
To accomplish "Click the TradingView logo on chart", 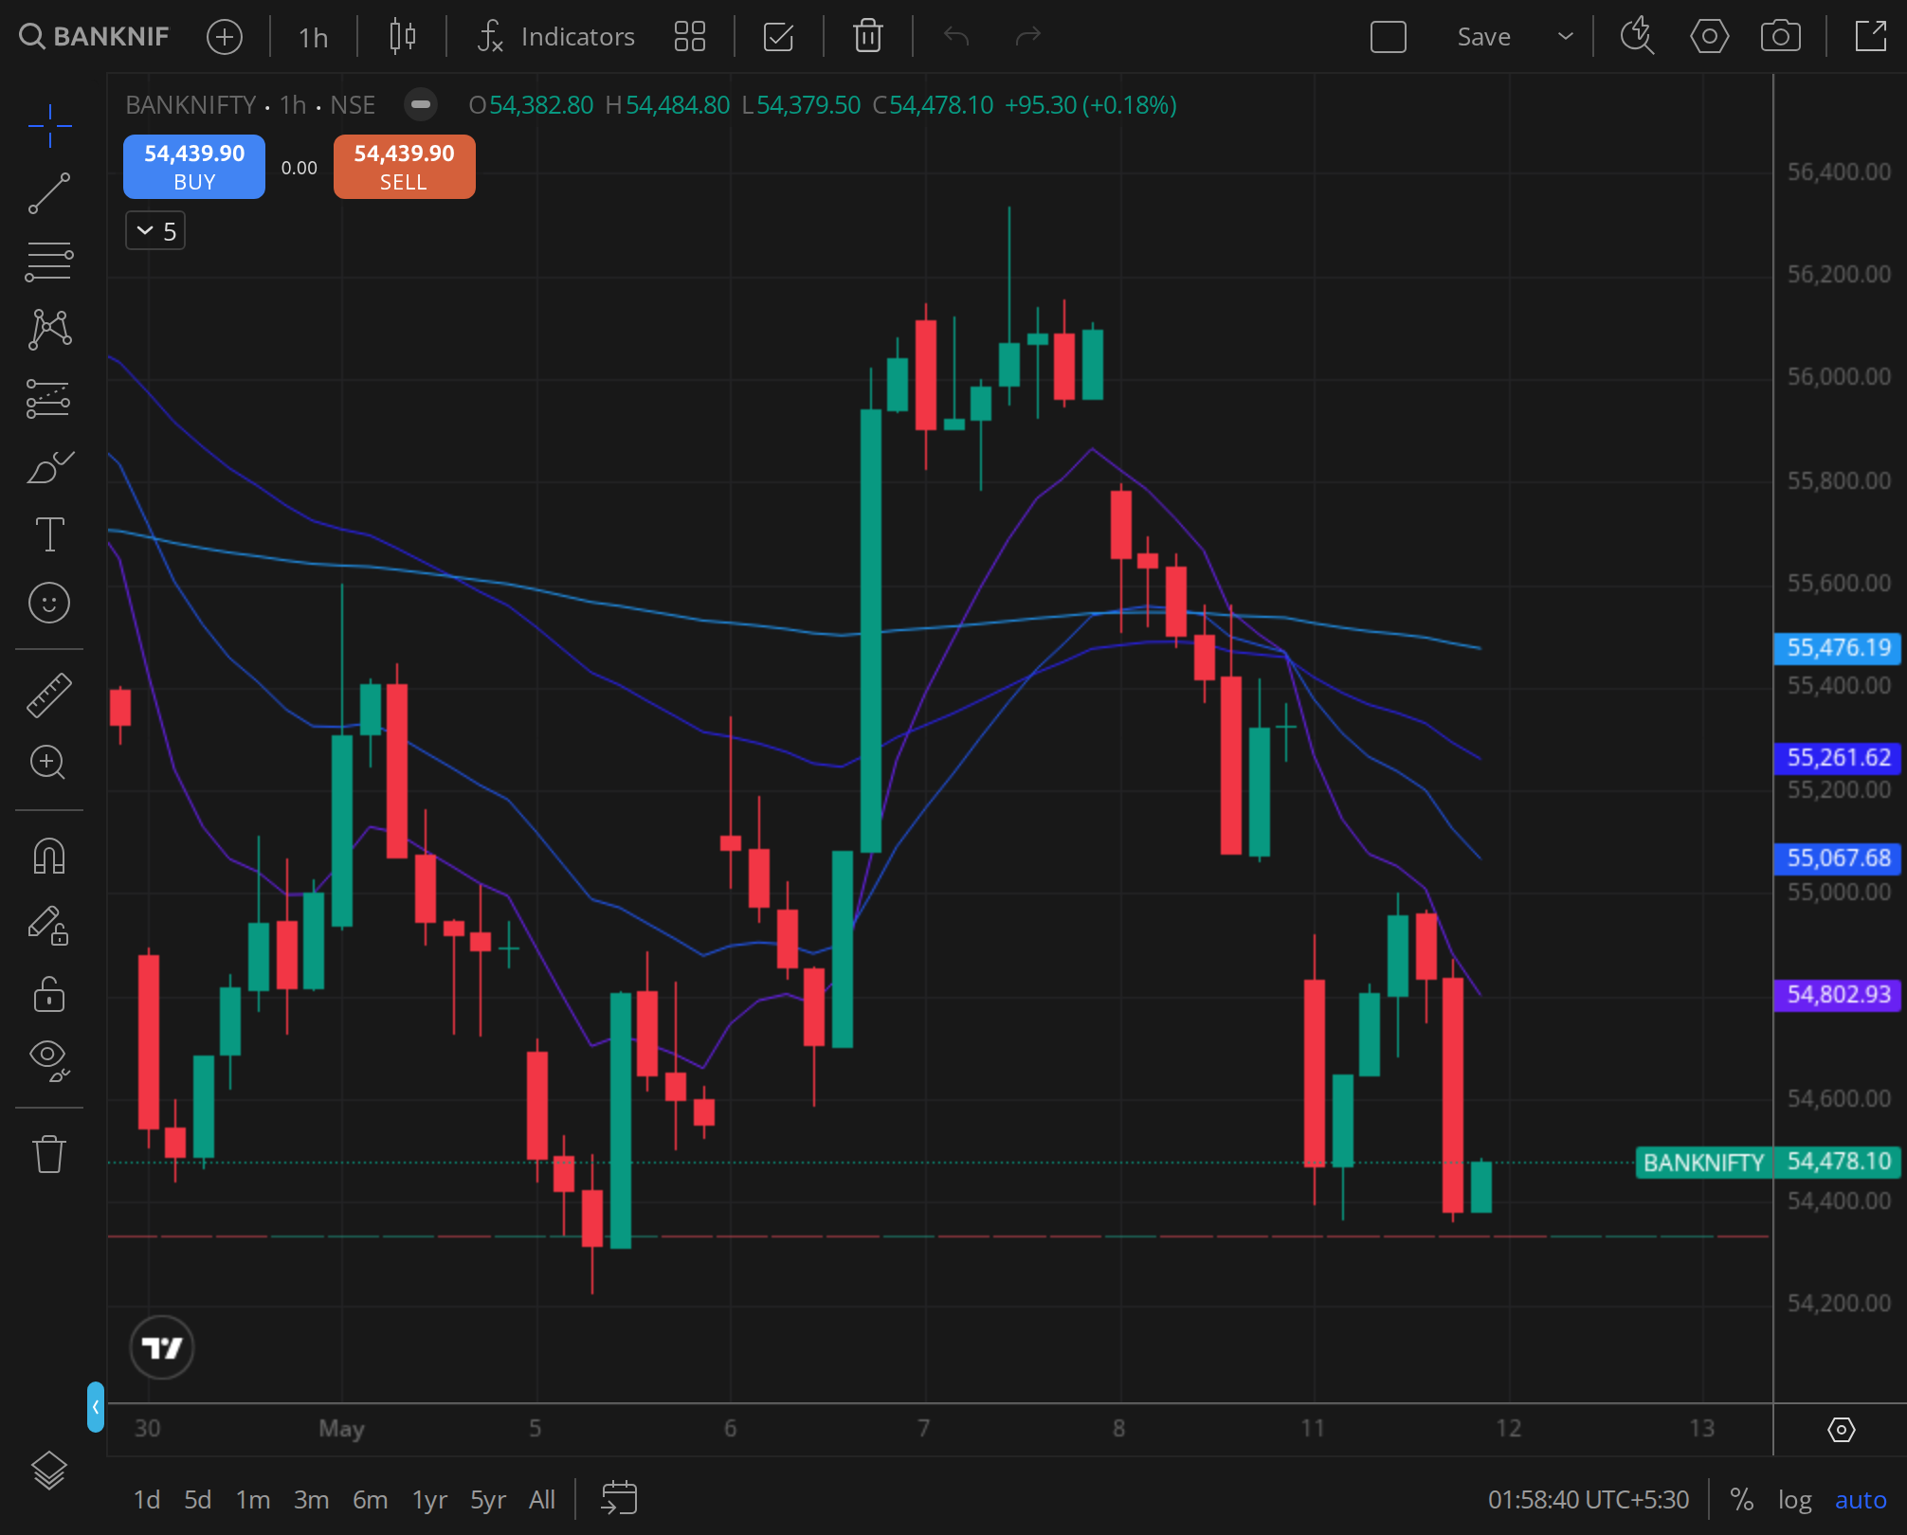I will [162, 1346].
